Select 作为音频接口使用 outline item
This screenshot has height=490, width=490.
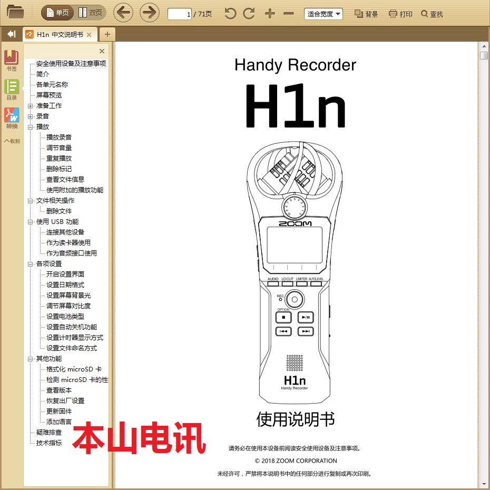point(71,253)
